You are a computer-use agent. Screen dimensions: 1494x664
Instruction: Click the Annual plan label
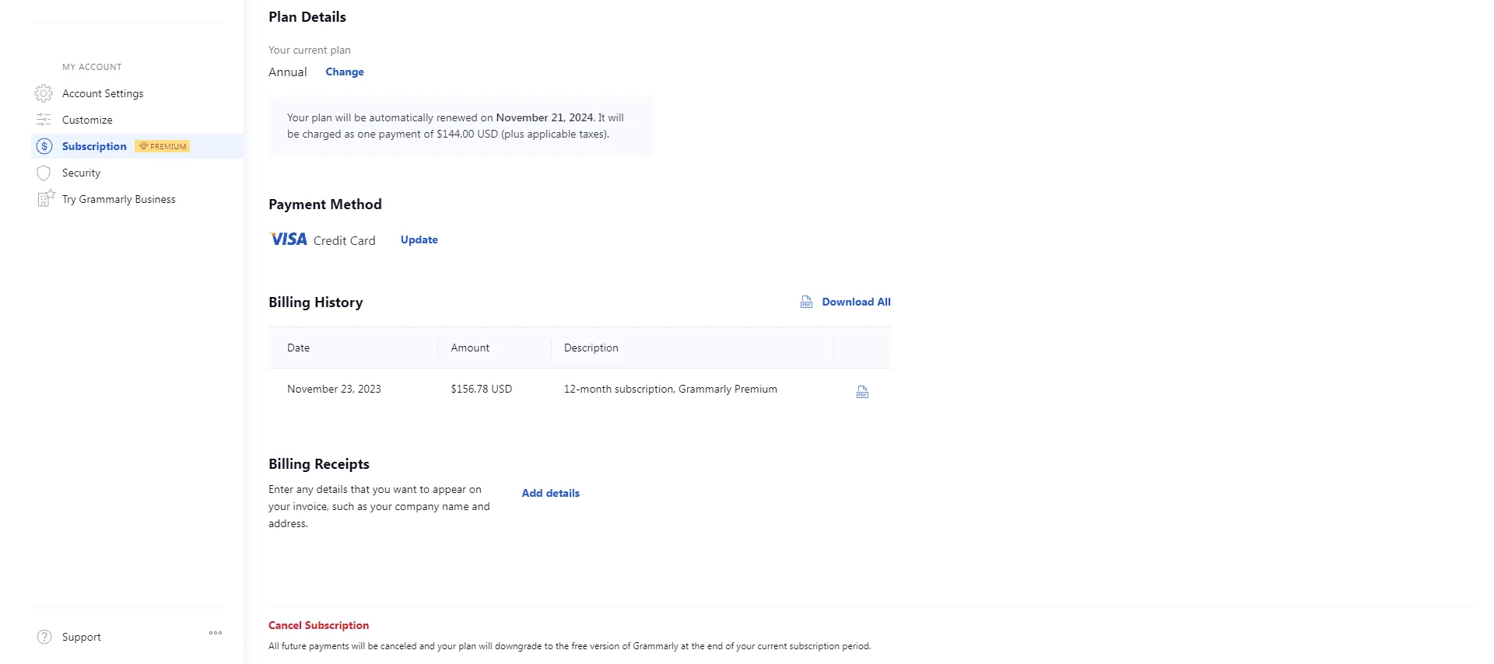point(288,72)
